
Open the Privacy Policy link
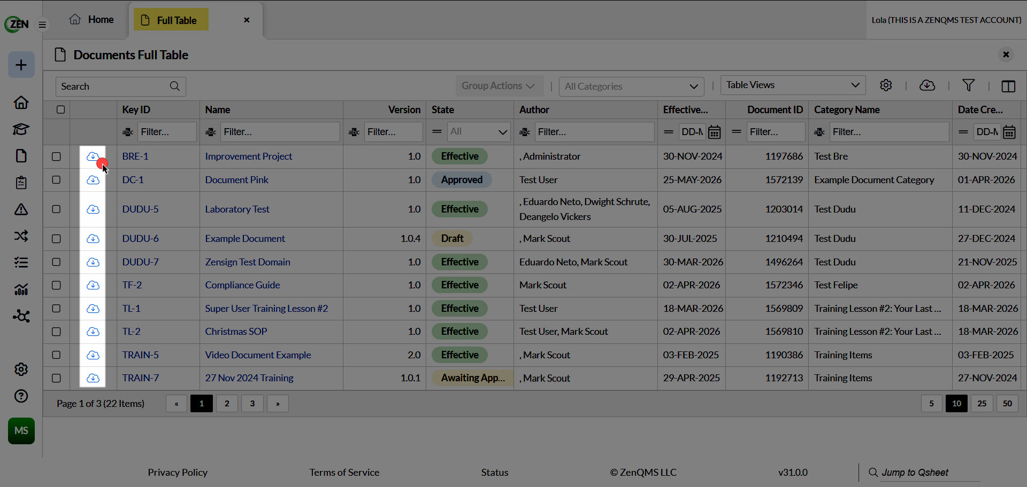(178, 473)
